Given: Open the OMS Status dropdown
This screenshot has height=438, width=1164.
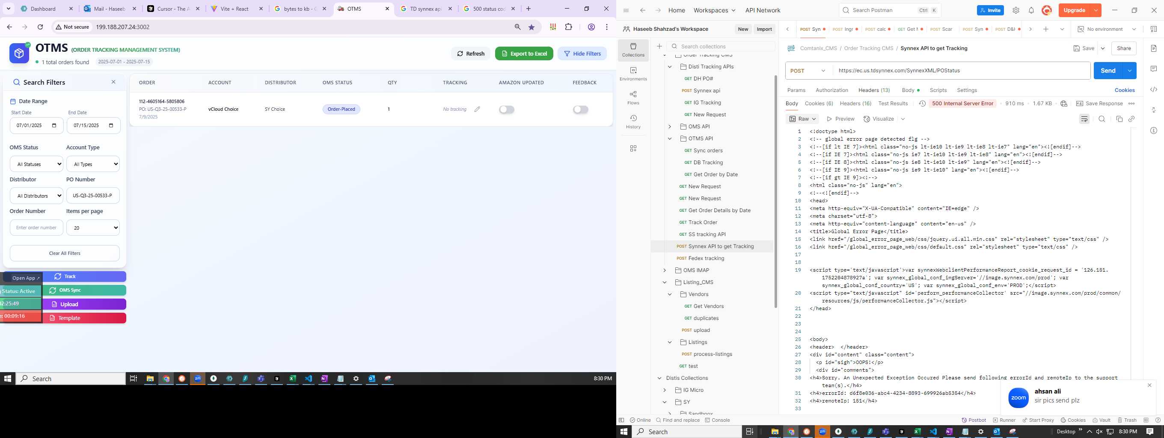Looking at the screenshot, I should pyautogui.click(x=36, y=164).
